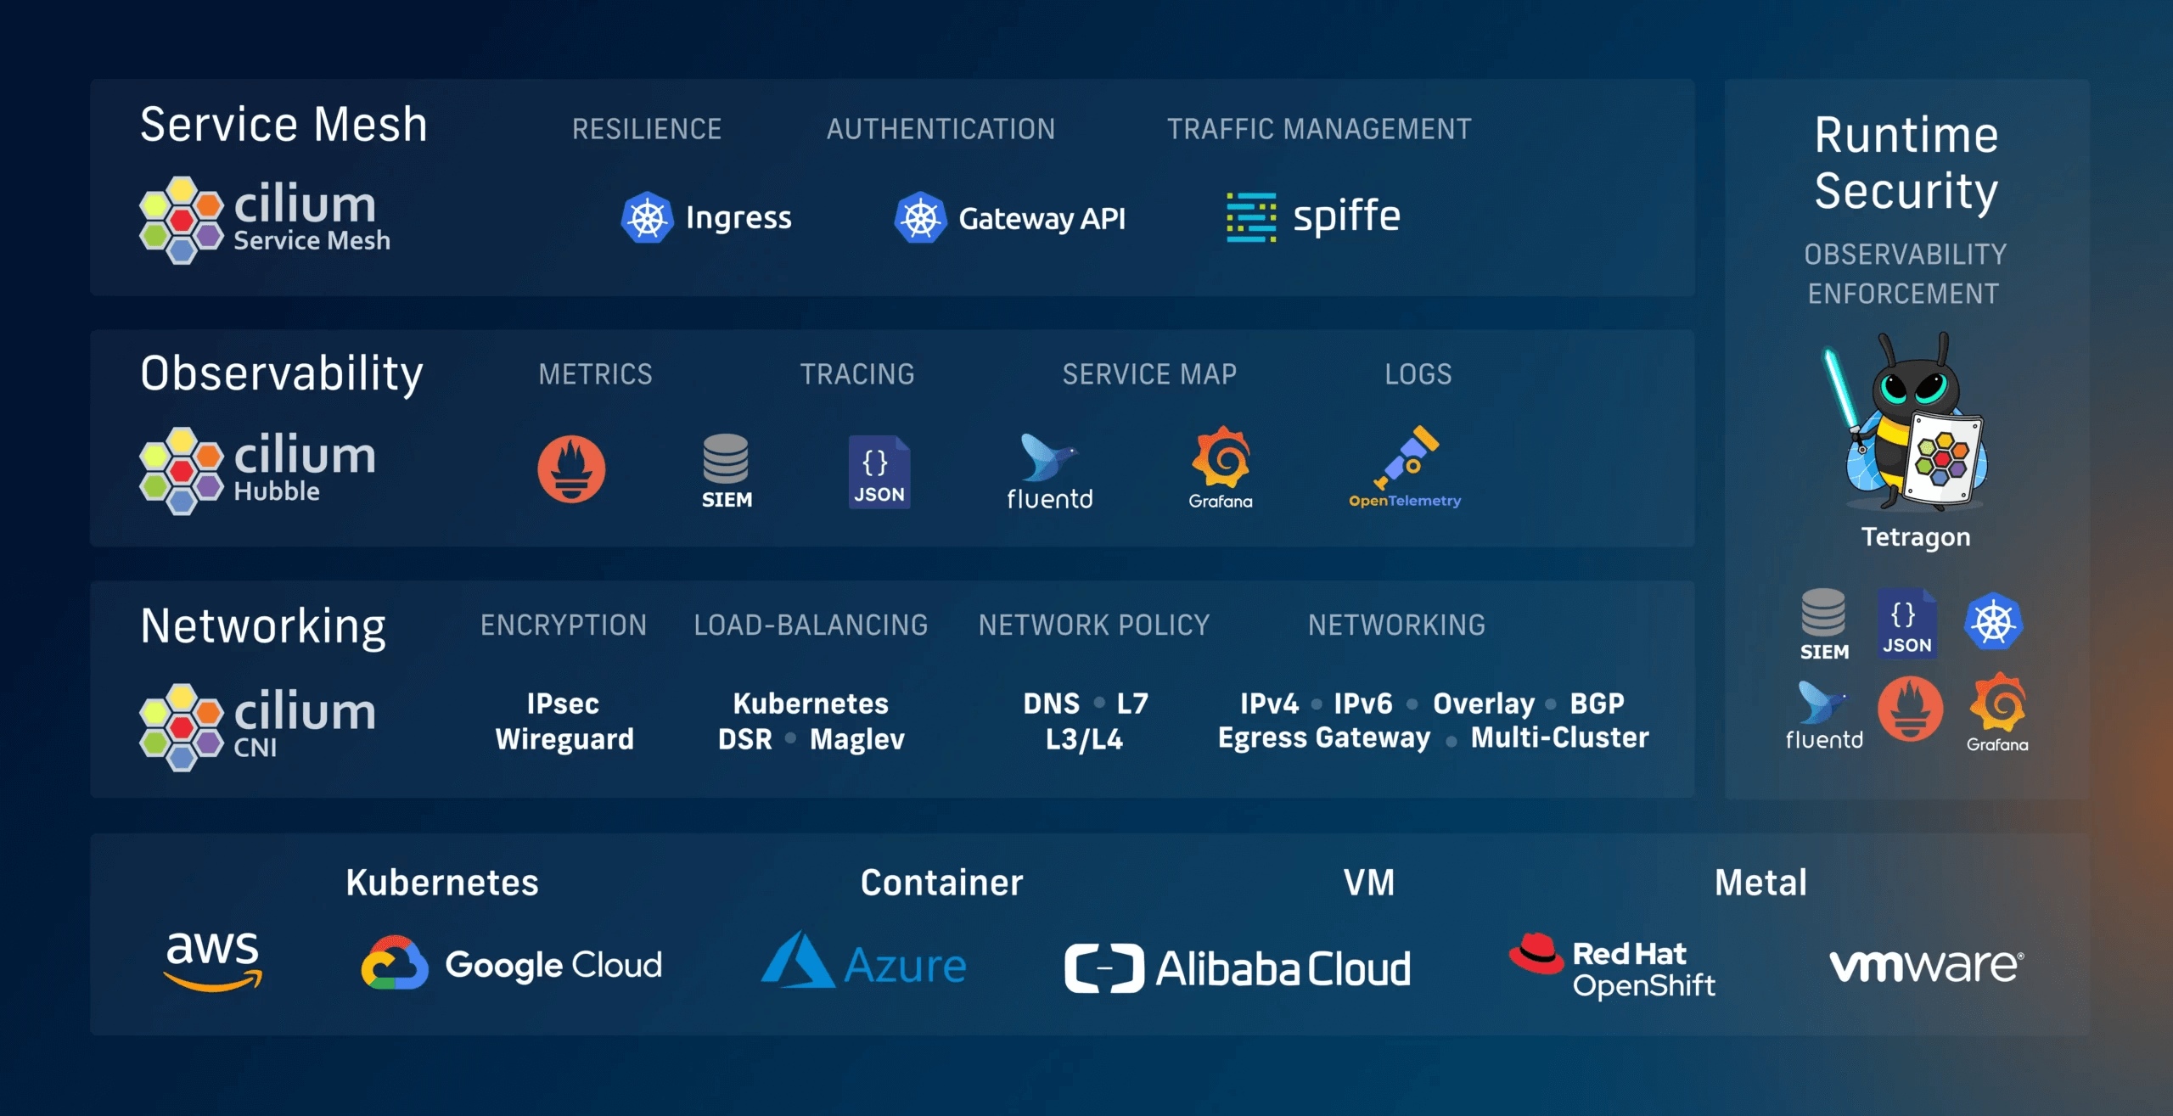Image resolution: width=2173 pixels, height=1116 pixels.
Task: Click the Service Mesh heading
Action: click(x=284, y=125)
